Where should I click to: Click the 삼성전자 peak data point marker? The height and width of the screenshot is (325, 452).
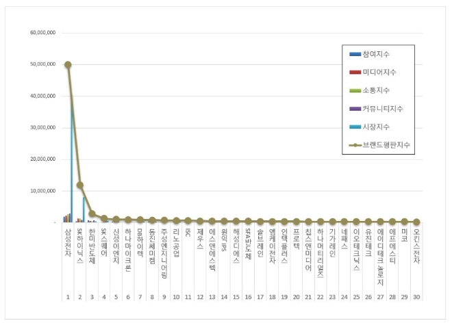pyautogui.click(x=68, y=65)
